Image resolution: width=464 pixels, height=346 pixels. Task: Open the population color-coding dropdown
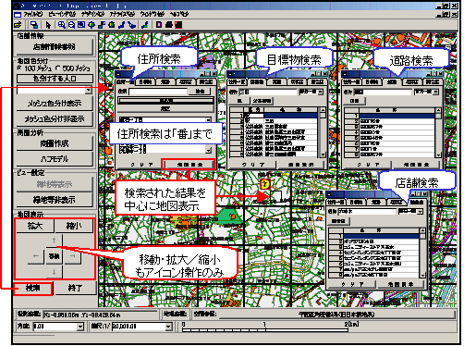pos(88,91)
